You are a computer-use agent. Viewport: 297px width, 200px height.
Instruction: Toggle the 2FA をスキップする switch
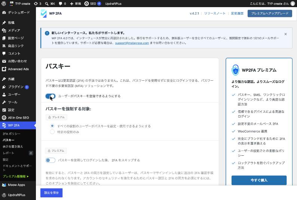(x=50, y=160)
